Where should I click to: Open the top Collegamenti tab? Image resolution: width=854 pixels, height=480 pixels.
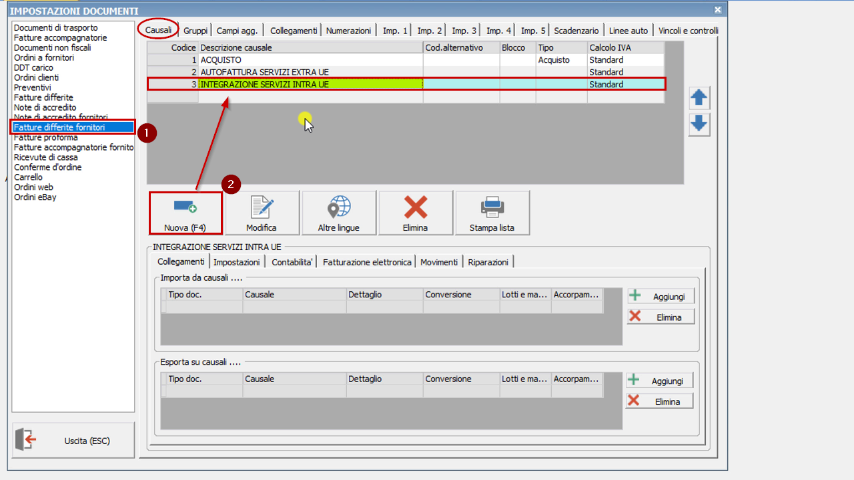(x=294, y=31)
